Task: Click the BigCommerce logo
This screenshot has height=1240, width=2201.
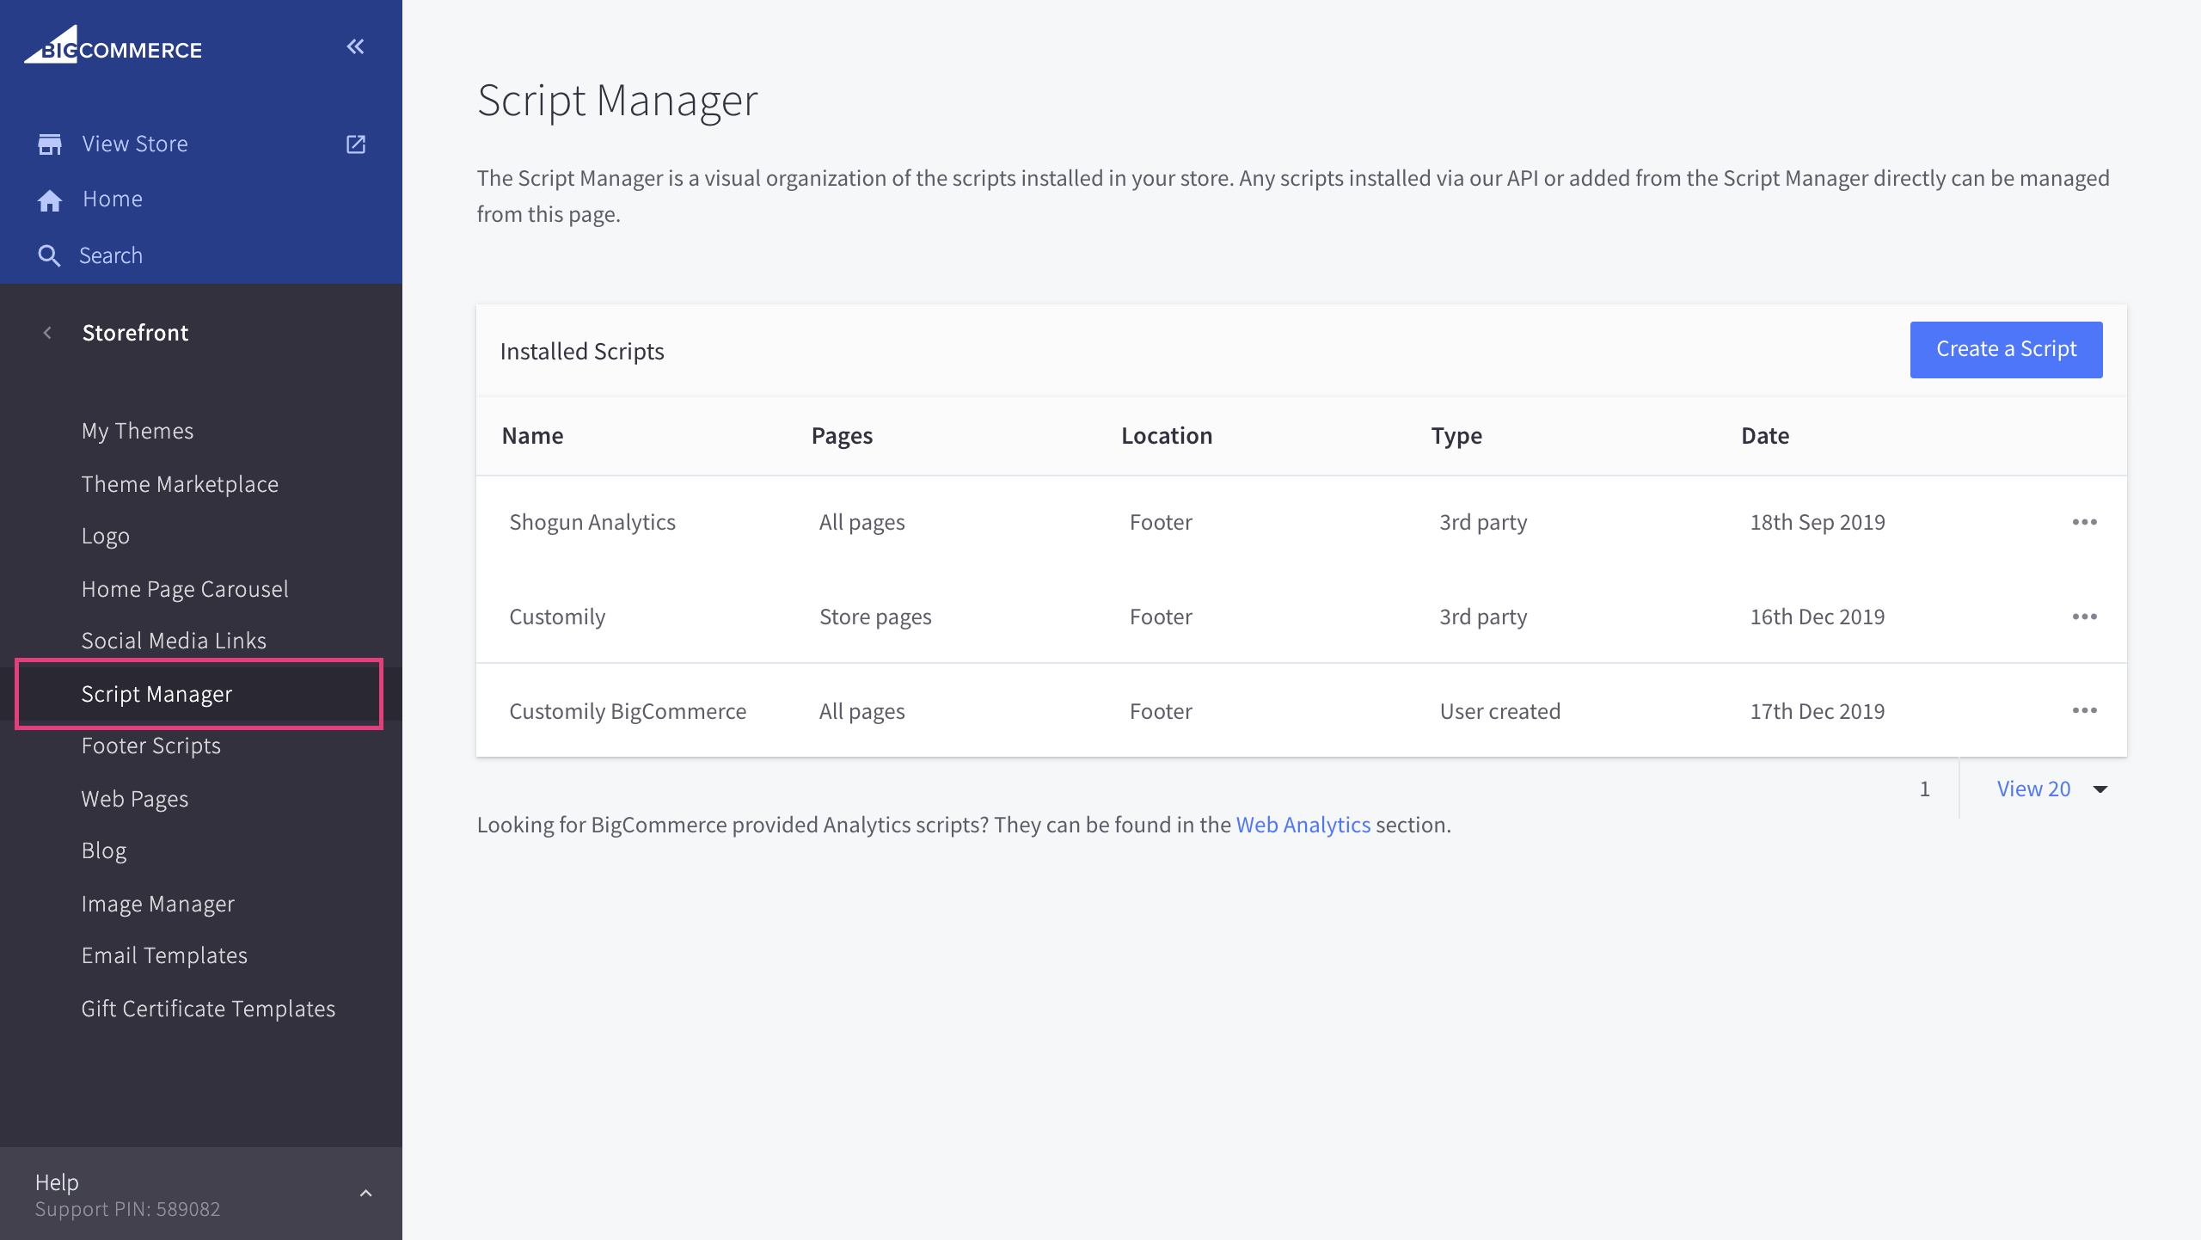Action: click(x=113, y=45)
